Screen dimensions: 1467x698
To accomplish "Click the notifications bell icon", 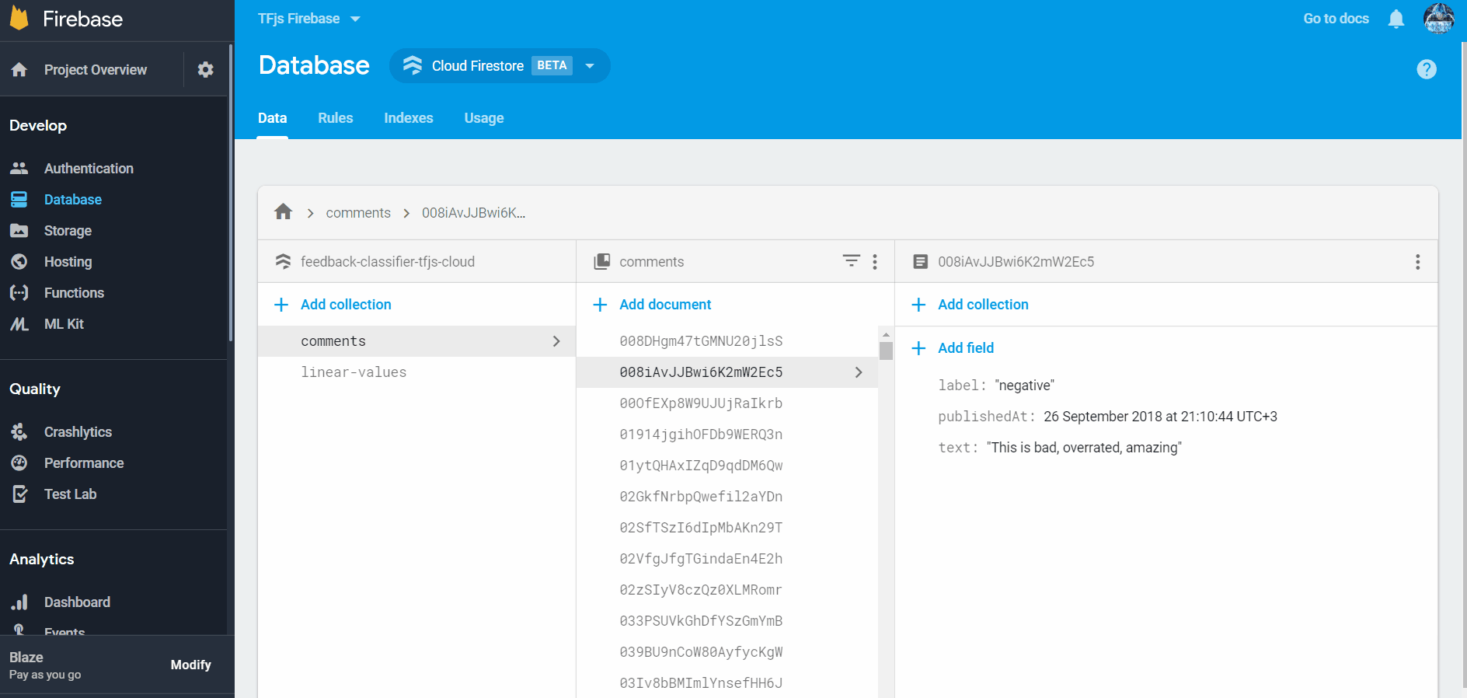I will (x=1396, y=19).
